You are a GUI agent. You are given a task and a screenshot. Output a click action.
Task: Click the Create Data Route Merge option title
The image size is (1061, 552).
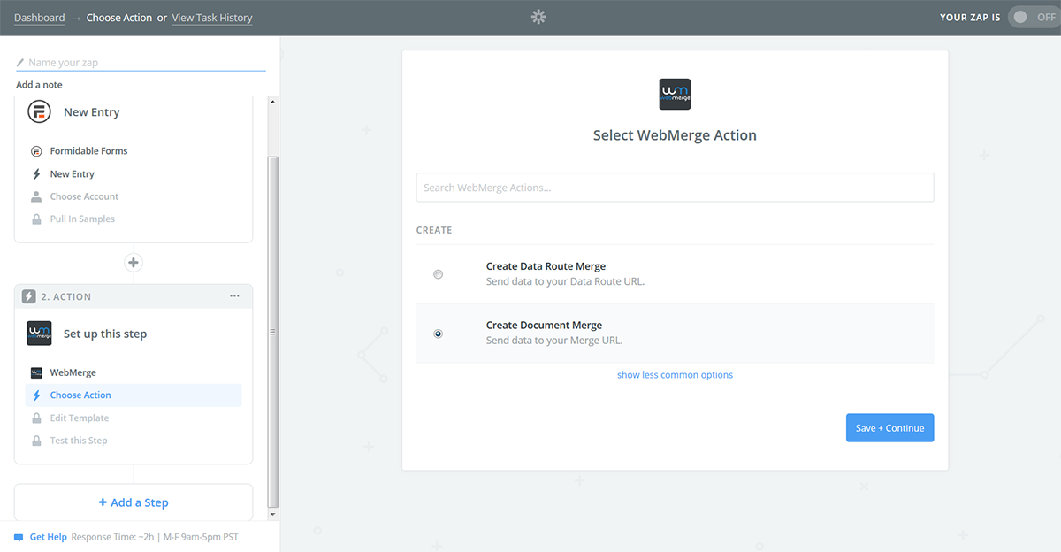pos(546,266)
